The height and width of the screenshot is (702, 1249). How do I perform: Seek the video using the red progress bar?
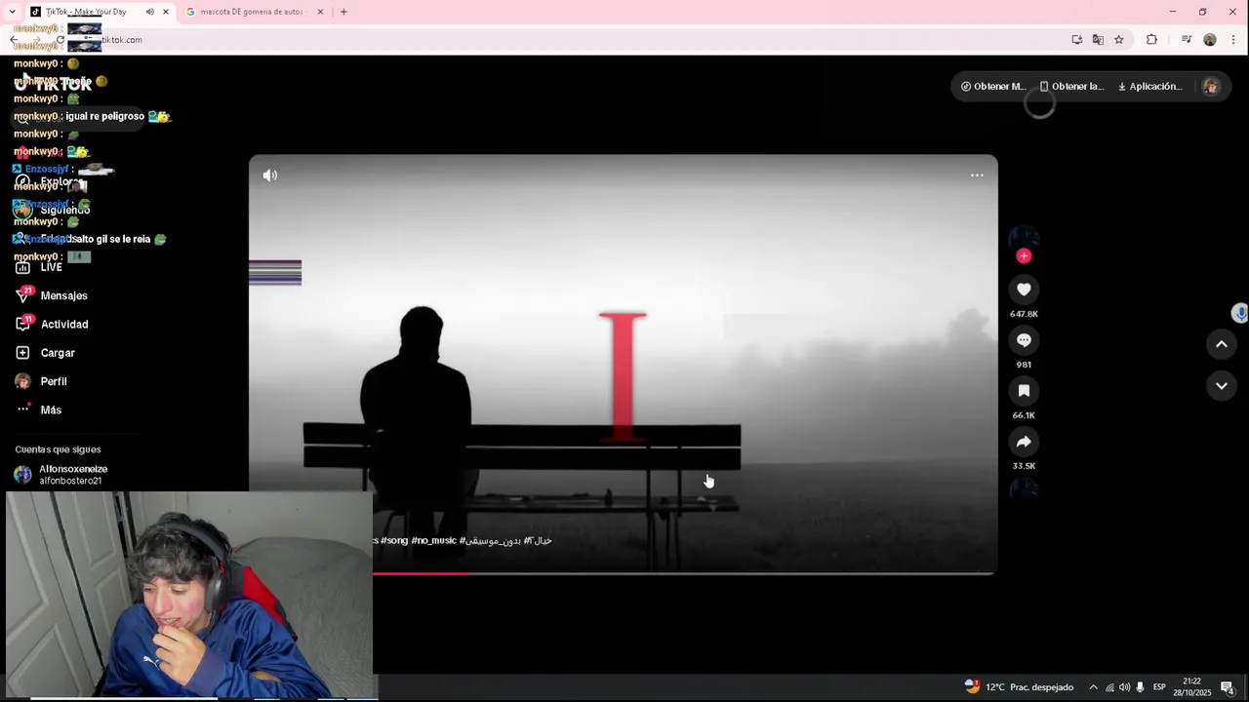point(623,573)
